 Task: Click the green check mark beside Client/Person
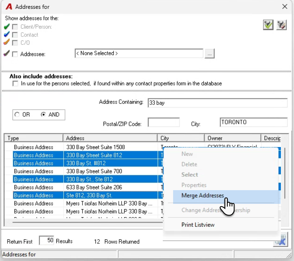tap(7, 27)
